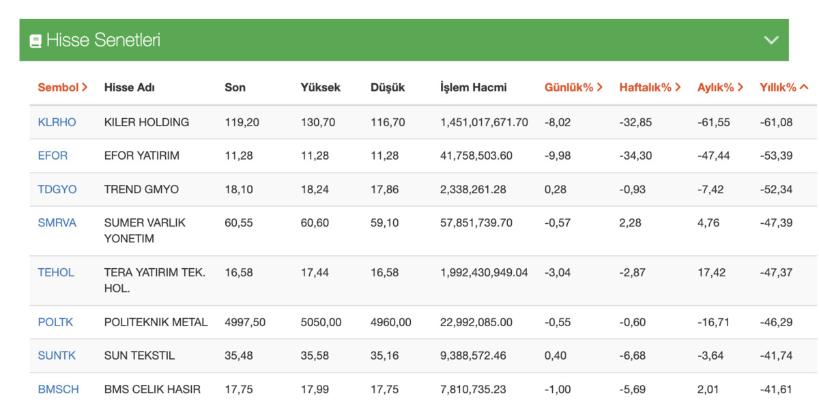Collapse the Hisse Senetleri panel chevron
The height and width of the screenshot is (404, 819).
pyautogui.click(x=771, y=40)
